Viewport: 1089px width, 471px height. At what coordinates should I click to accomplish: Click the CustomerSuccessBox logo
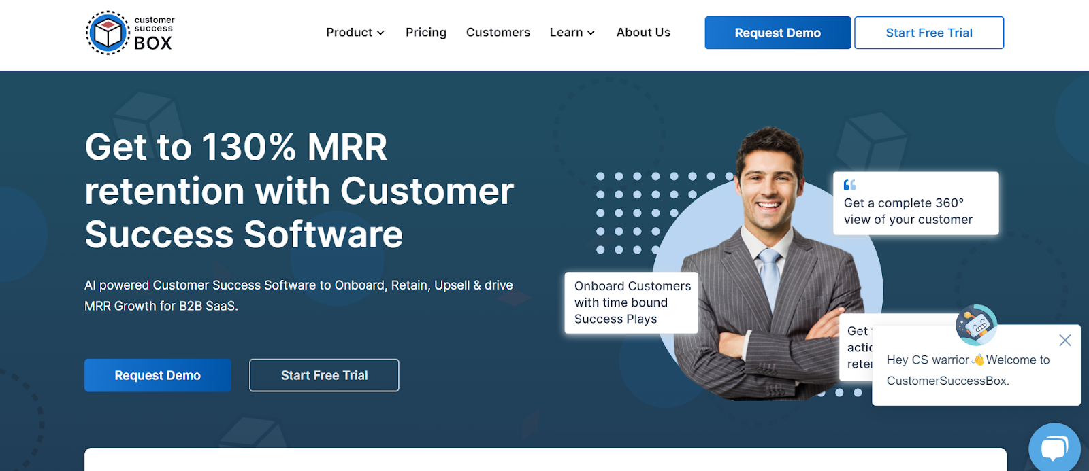click(130, 33)
